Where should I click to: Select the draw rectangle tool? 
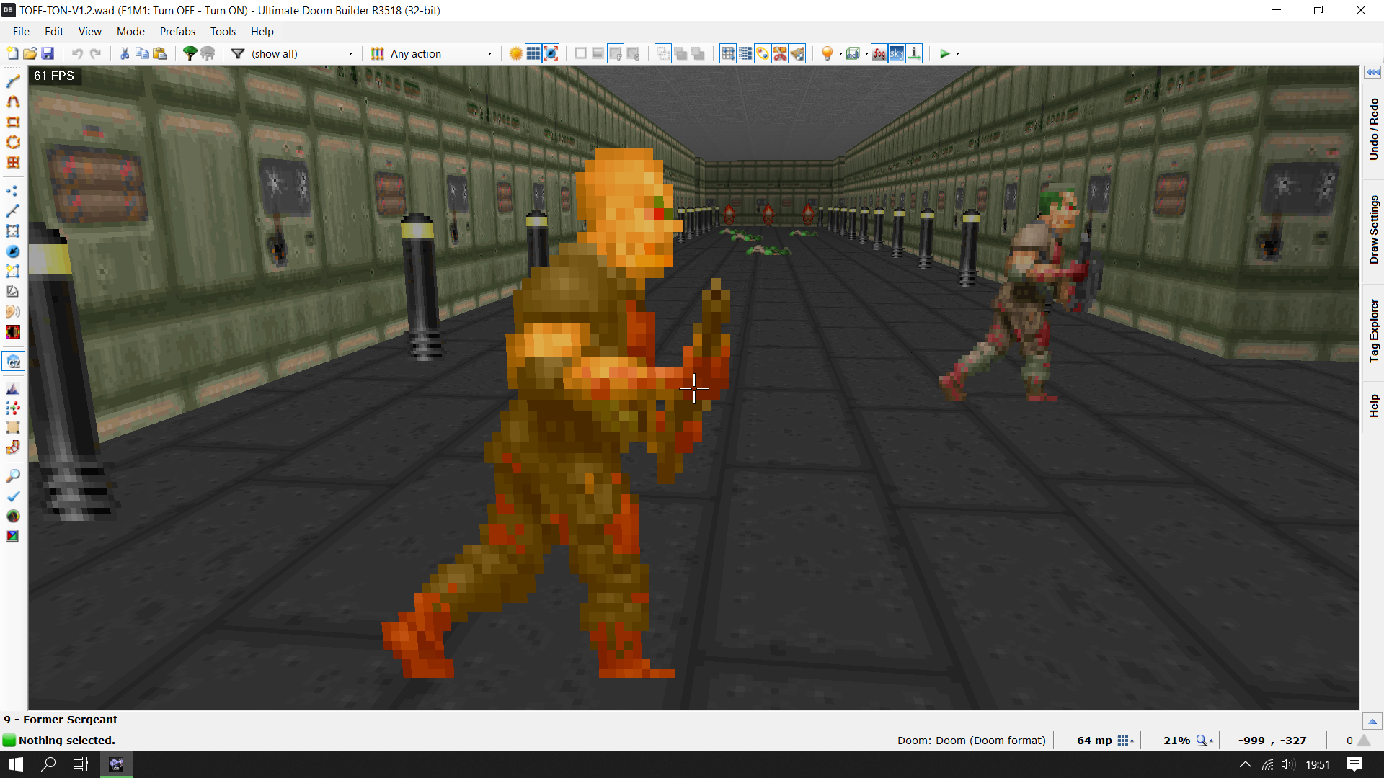pyautogui.click(x=13, y=122)
